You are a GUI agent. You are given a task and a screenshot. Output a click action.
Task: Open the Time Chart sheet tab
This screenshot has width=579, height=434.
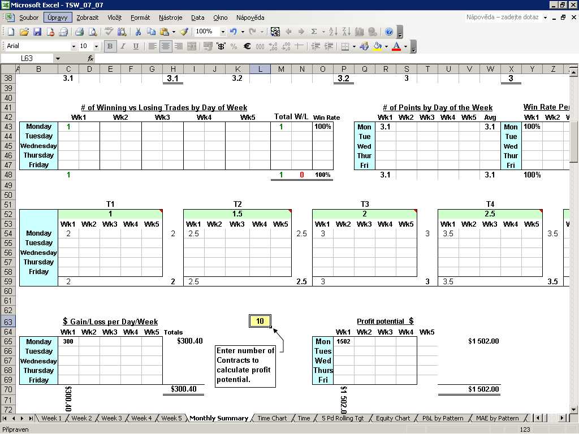coord(272,418)
